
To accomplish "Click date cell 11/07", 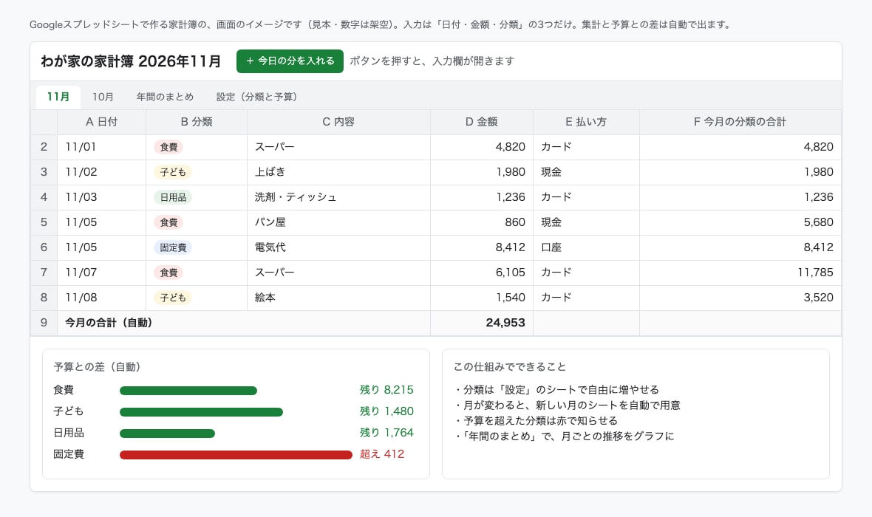I will tap(102, 273).
